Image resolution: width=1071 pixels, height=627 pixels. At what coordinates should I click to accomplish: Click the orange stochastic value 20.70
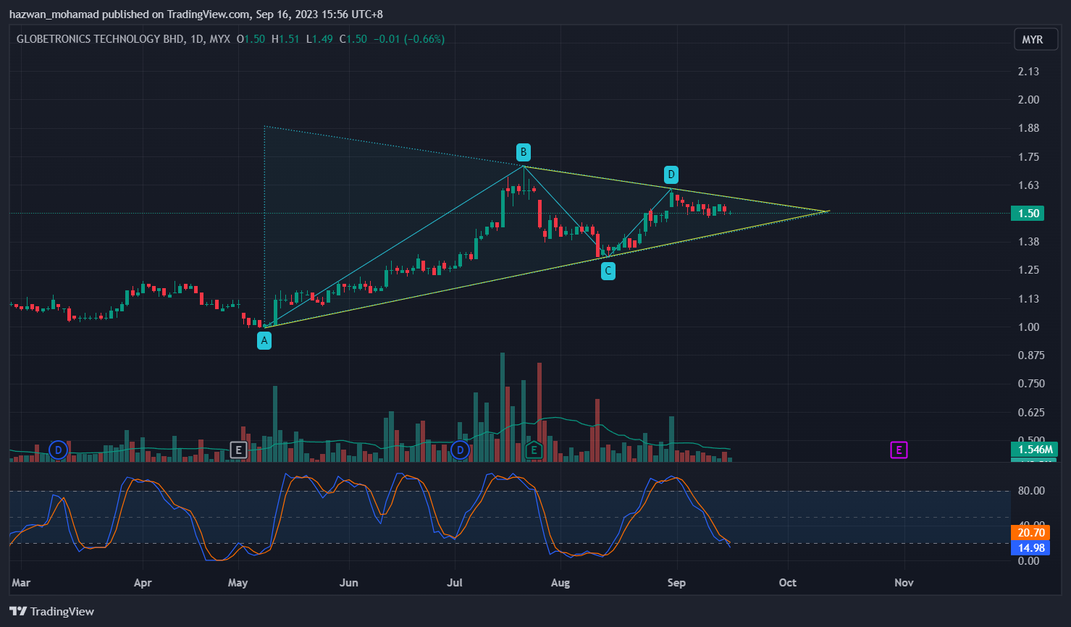click(1030, 533)
